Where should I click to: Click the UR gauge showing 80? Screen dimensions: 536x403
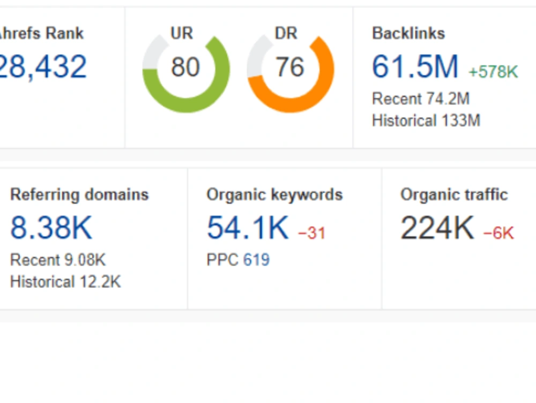[186, 74]
